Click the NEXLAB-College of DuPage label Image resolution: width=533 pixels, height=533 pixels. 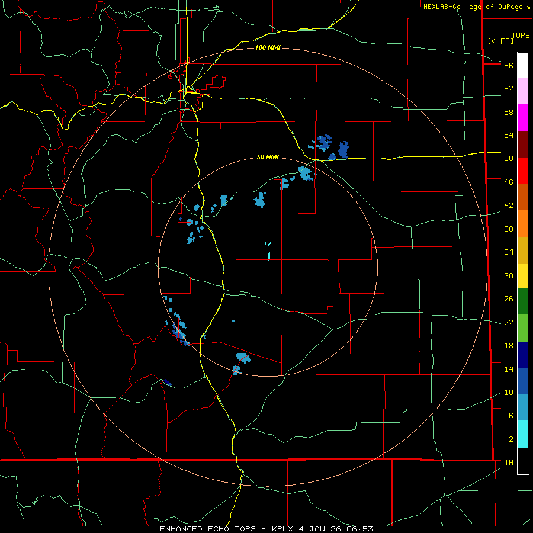click(x=474, y=7)
